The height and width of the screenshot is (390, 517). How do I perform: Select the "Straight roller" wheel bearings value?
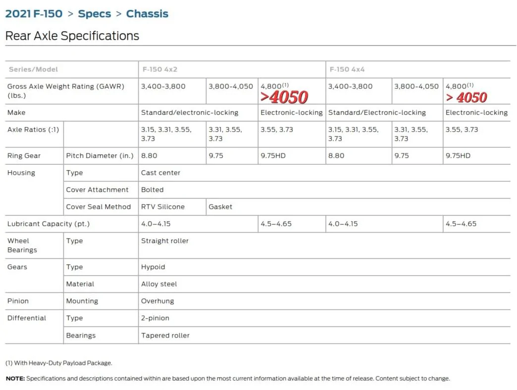164,241
